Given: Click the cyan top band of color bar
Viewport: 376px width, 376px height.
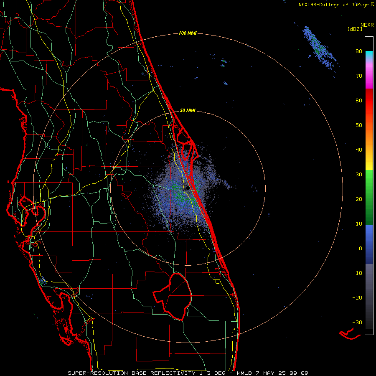Looking at the screenshot, I should tap(369, 55).
